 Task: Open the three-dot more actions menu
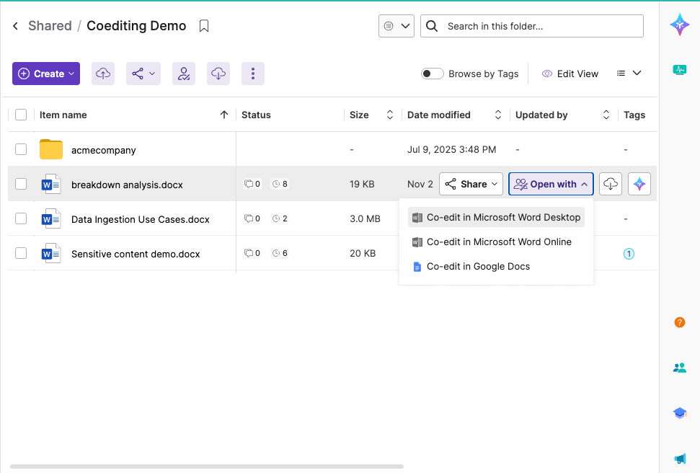pyautogui.click(x=253, y=74)
